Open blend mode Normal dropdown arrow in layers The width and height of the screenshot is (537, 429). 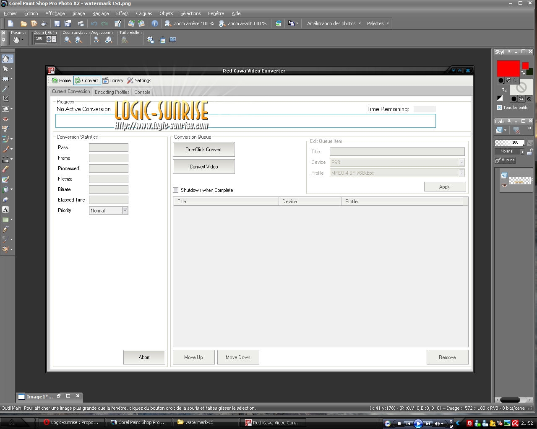(522, 152)
